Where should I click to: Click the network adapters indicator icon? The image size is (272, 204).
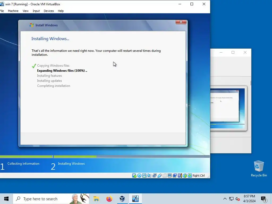point(154,176)
